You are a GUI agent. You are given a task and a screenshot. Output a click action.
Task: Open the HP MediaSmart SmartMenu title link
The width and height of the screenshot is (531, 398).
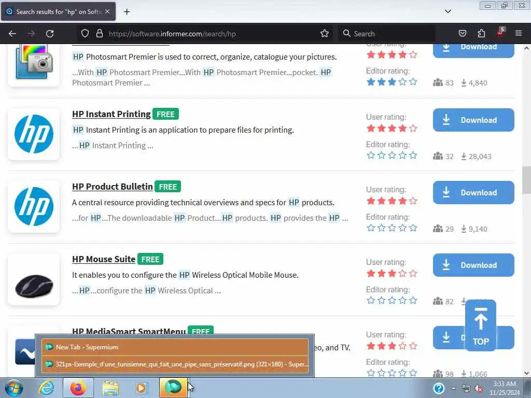[x=129, y=331]
